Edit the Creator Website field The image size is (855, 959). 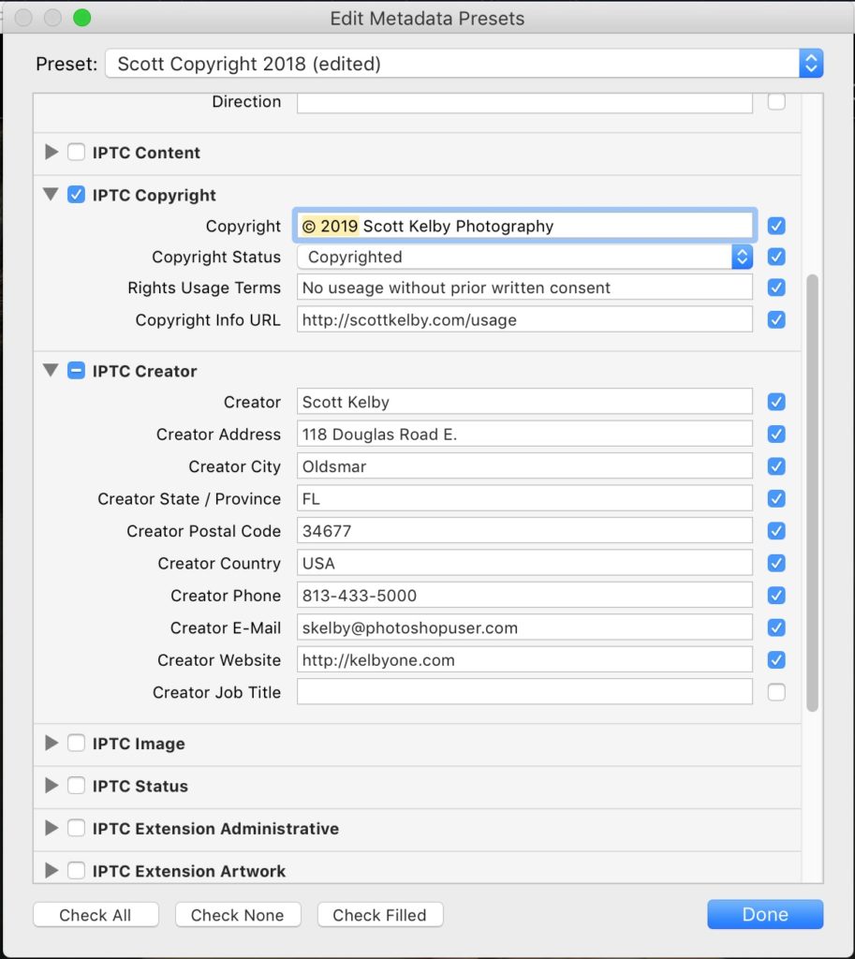click(x=524, y=660)
